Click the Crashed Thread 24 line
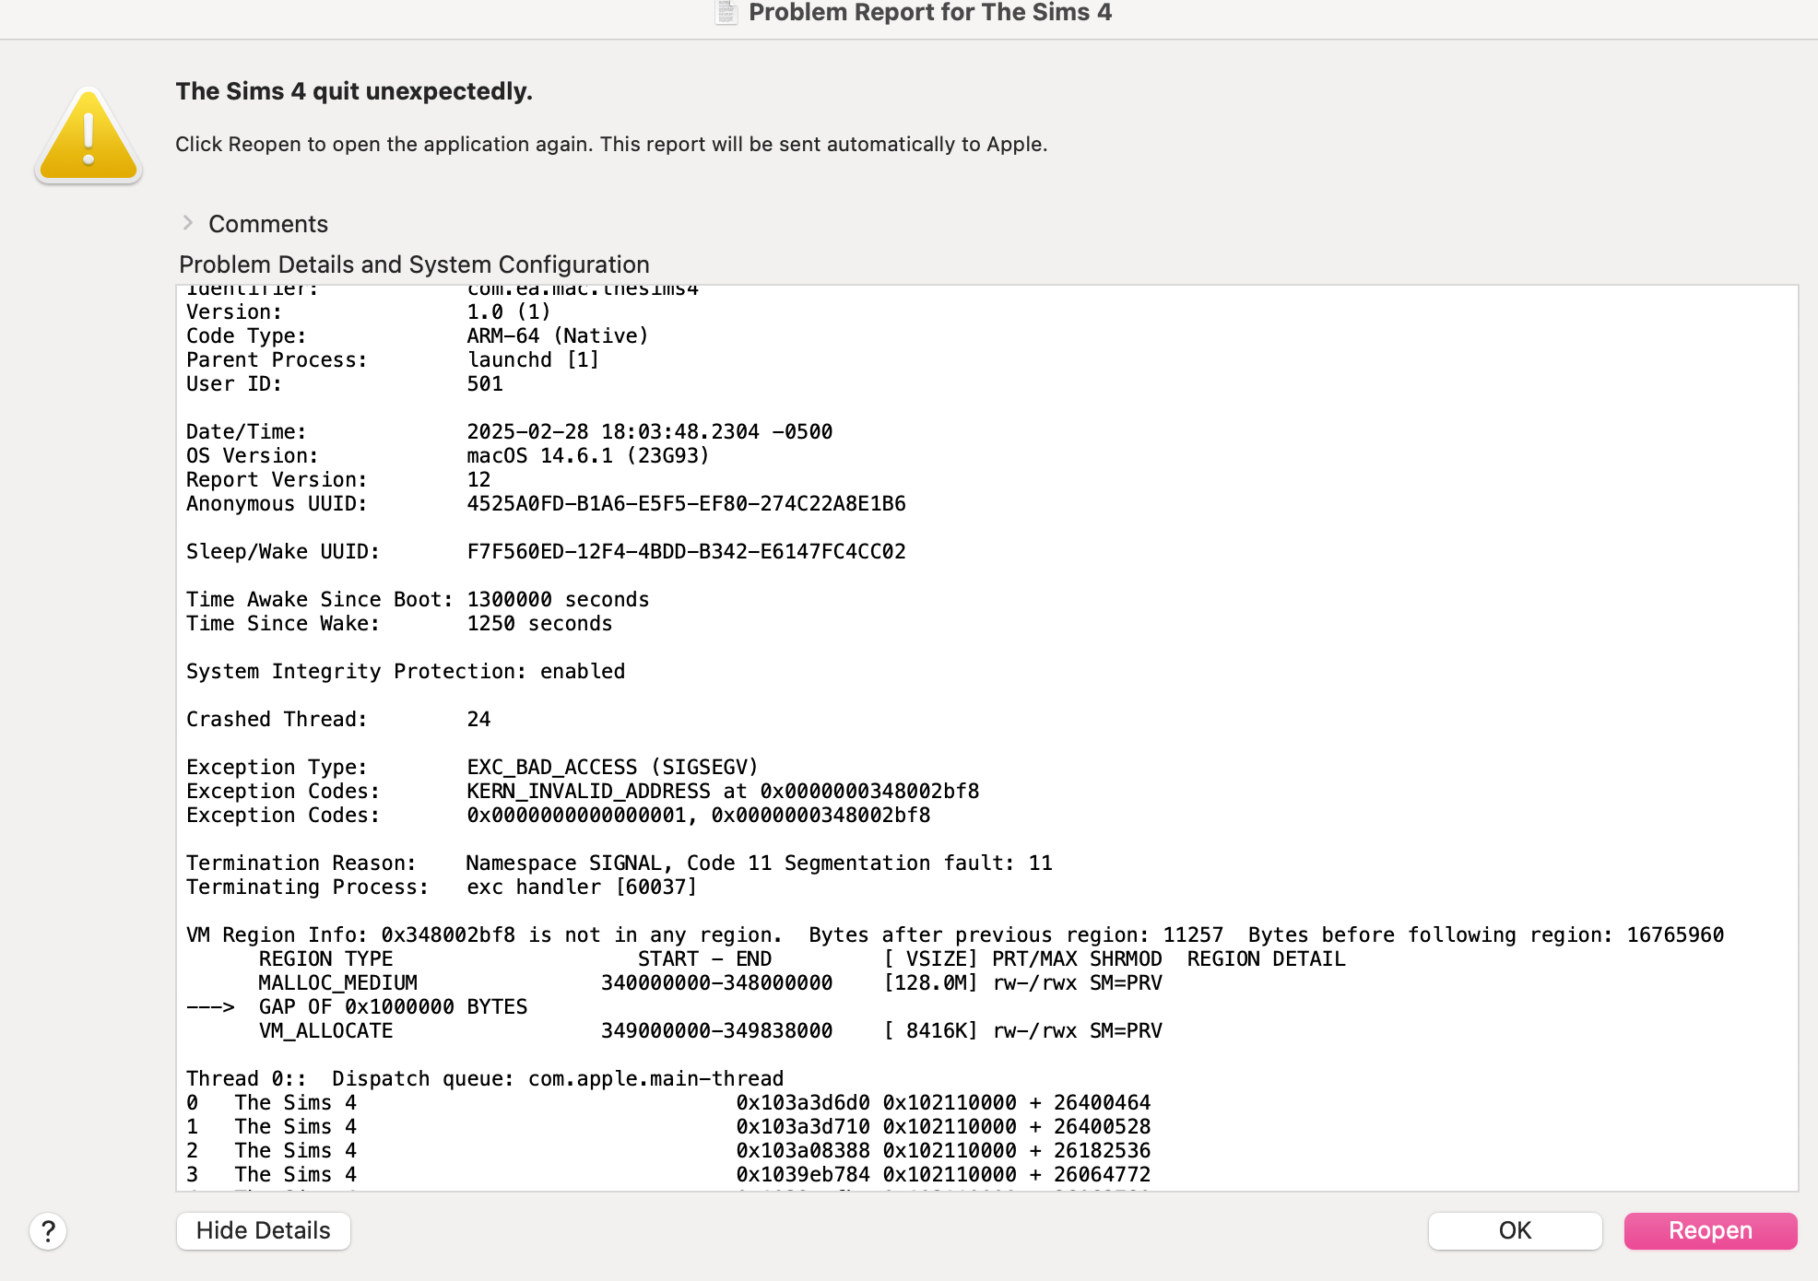Screen dimensions: 1818x1281 [x=338, y=719]
